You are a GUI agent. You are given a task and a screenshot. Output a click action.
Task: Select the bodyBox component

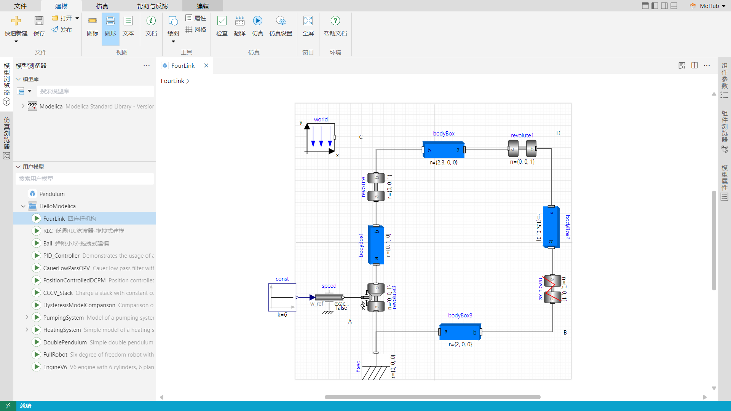[444, 150]
